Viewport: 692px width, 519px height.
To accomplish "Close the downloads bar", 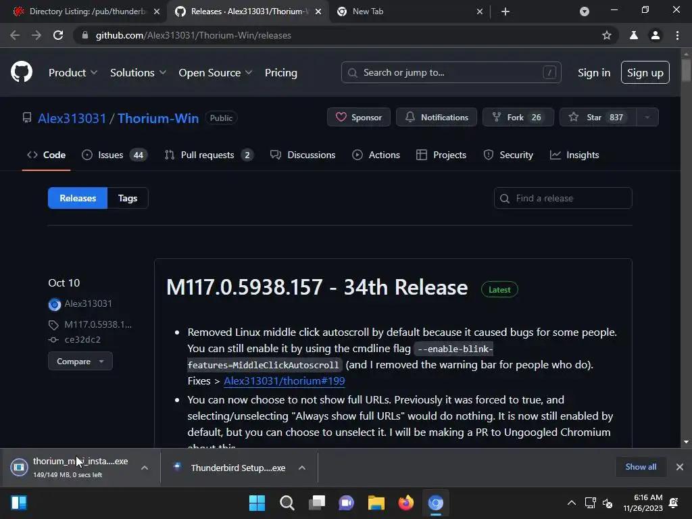I will [680, 467].
